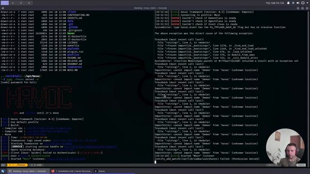Viewport: 310px width, 174px height.
Task: Click the terminal cursor block in right pane
Action: tap(155, 162)
